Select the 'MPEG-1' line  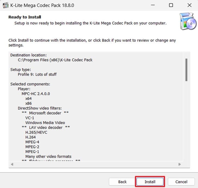(32, 151)
